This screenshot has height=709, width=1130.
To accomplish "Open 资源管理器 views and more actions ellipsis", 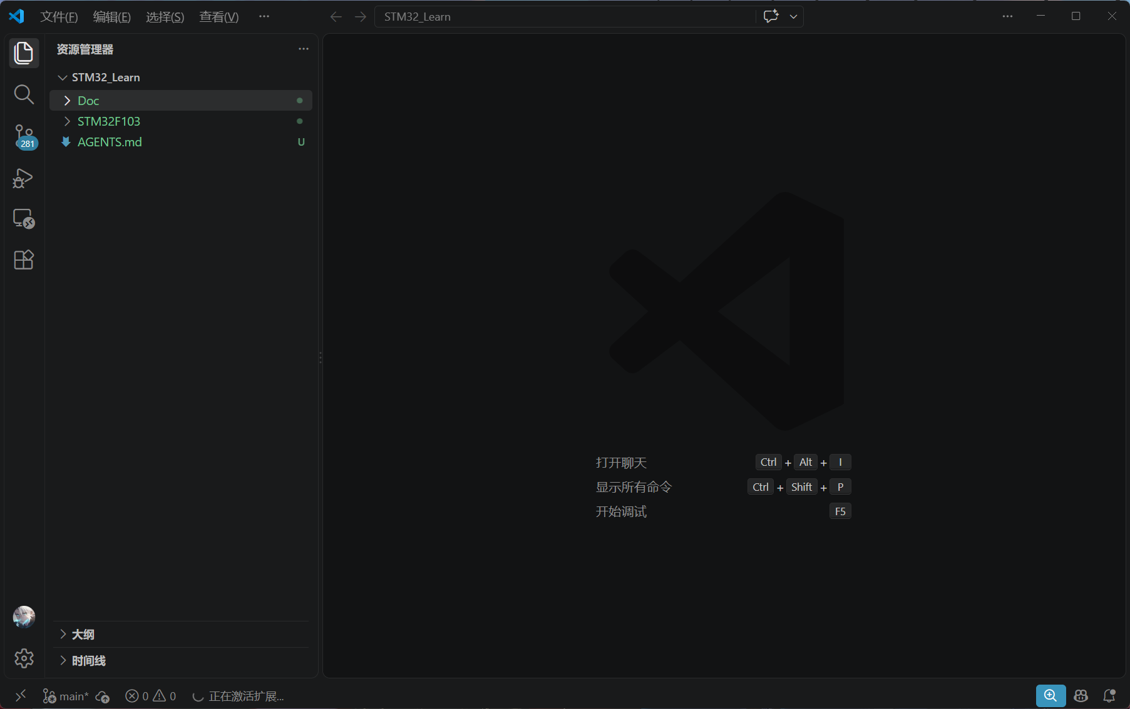I will click(304, 49).
